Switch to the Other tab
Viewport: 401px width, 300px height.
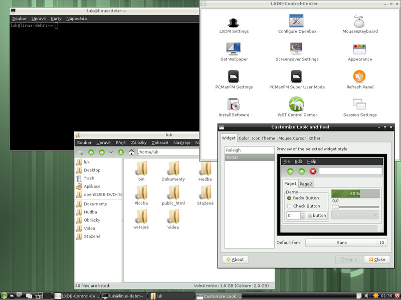coord(315,138)
